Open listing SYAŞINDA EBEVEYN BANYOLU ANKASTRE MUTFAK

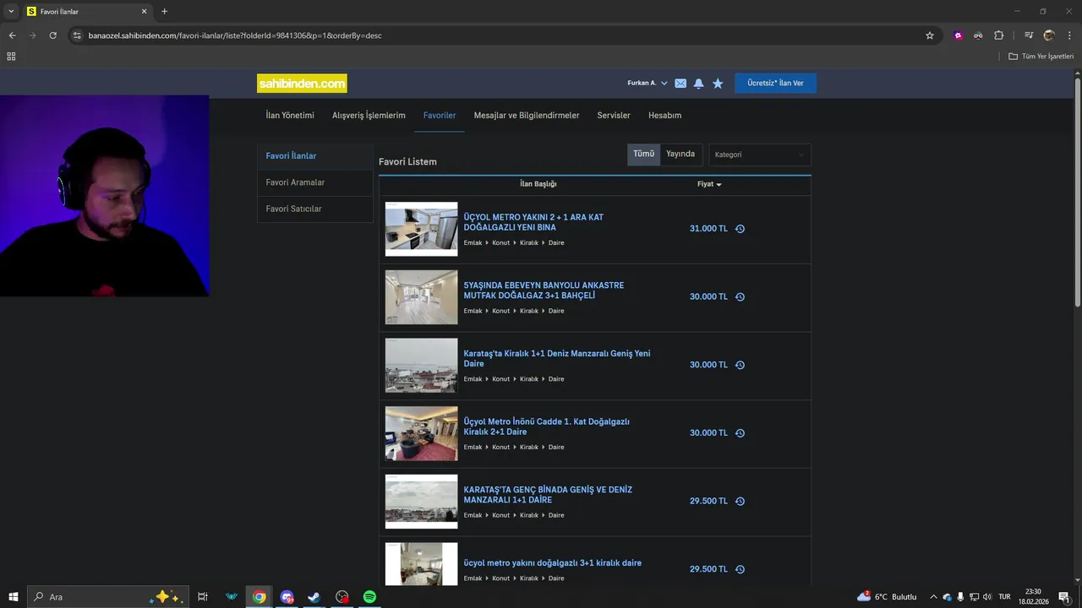(x=544, y=290)
